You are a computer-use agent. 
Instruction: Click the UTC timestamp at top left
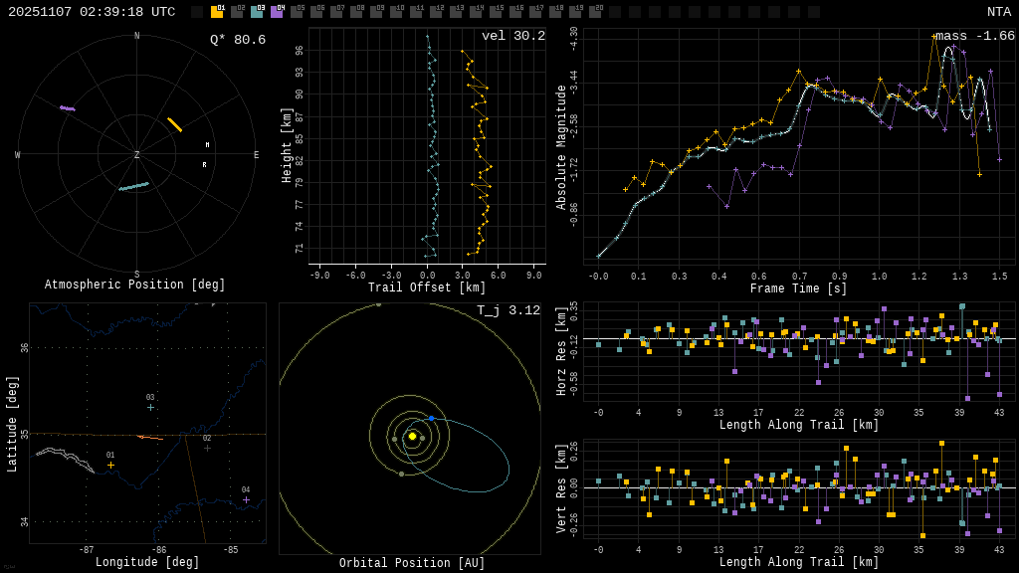(x=92, y=12)
